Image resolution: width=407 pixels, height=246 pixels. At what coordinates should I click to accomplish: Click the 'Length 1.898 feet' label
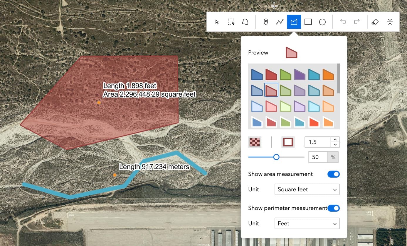click(129, 86)
